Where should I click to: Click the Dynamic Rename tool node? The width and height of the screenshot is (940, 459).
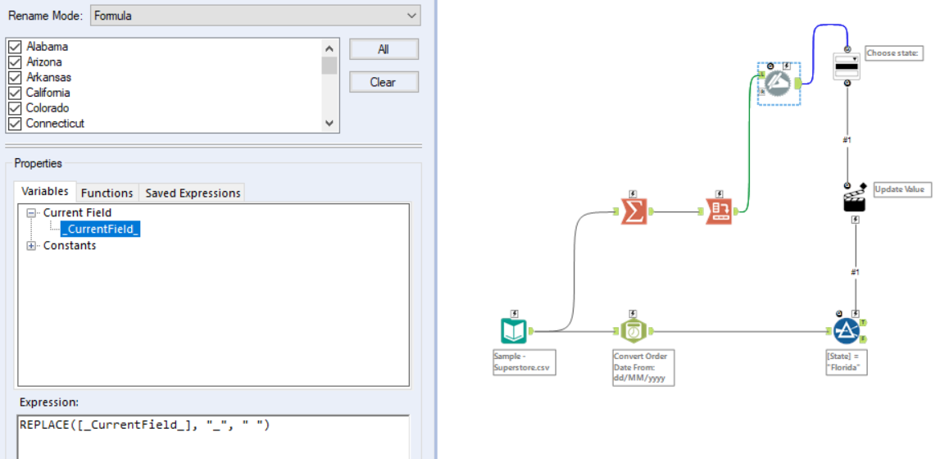[778, 84]
